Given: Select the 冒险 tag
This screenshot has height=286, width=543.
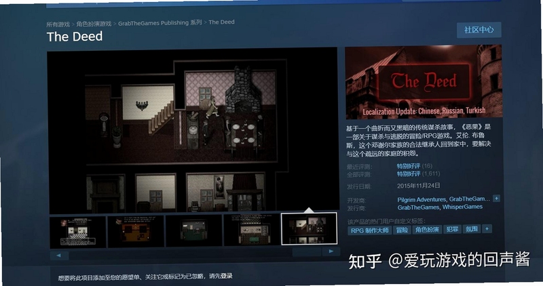Looking at the screenshot, I should coord(402,230).
